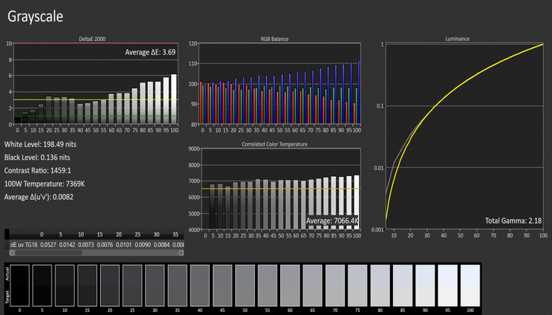Select the grayscale swatch labeled 10
The height and width of the screenshot is (315, 552).
[x=65, y=285]
